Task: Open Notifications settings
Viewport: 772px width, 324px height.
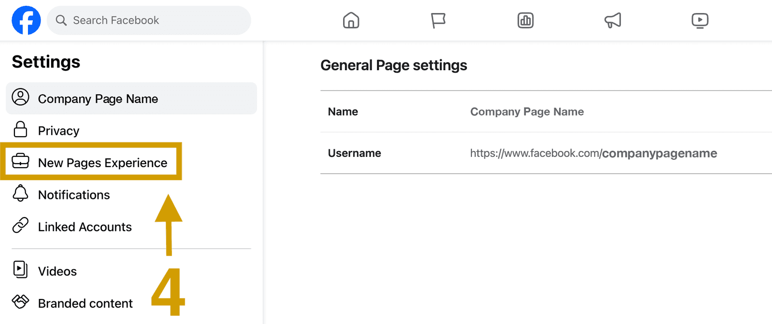Action: (x=74, y=195)
